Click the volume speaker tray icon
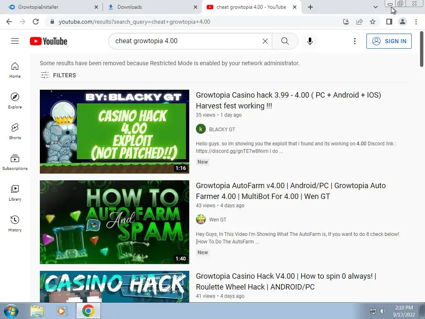425x319 pixels. (383, 311)
